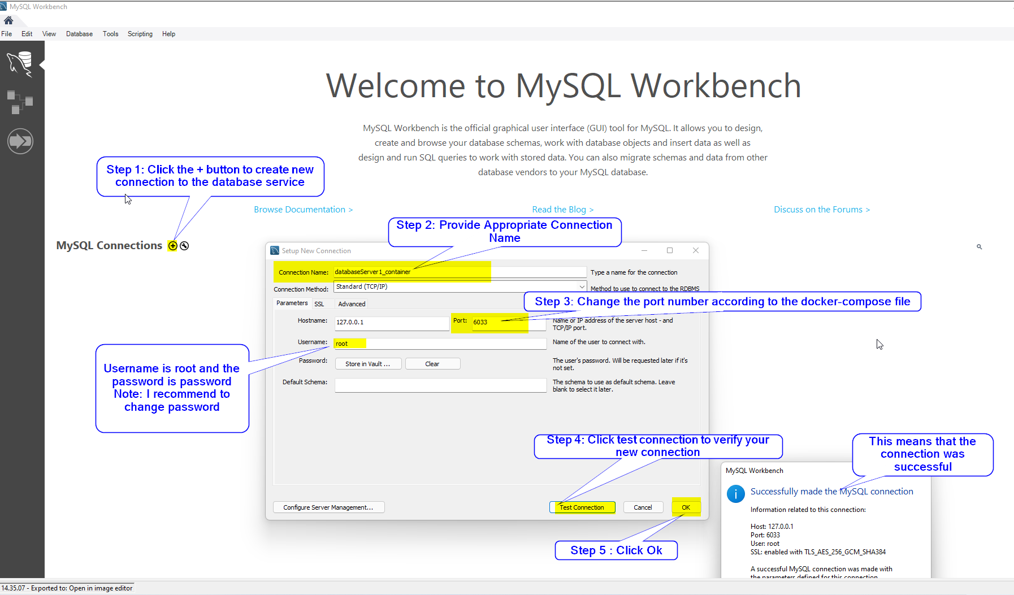Click the Setup New Connection dialog icon
The image size is (1014, 595).
[275, 250]
